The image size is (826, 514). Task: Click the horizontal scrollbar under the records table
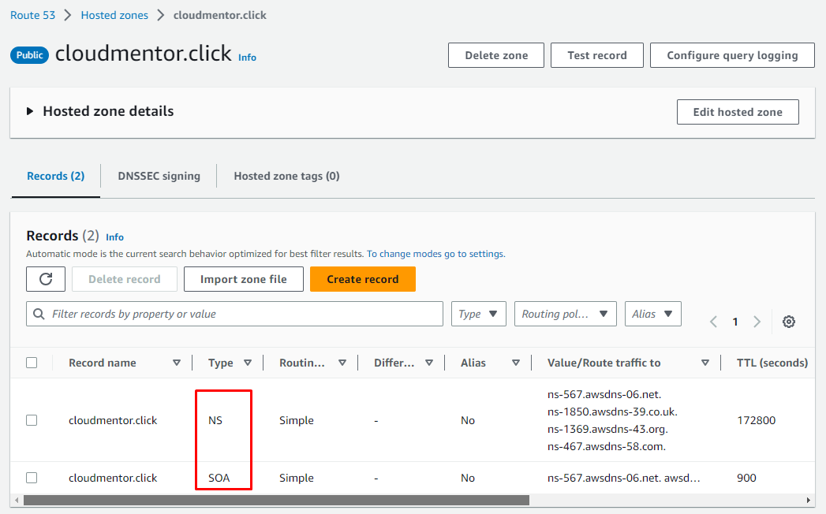click(x=276, y=500)
